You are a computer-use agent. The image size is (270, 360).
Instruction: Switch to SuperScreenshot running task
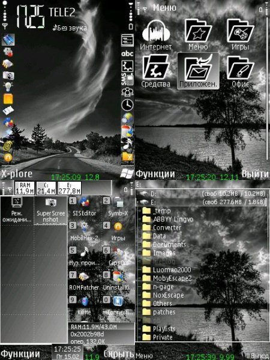pos(50,210)
